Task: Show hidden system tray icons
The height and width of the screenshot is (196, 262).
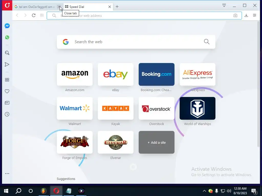Action: point(204,191)
